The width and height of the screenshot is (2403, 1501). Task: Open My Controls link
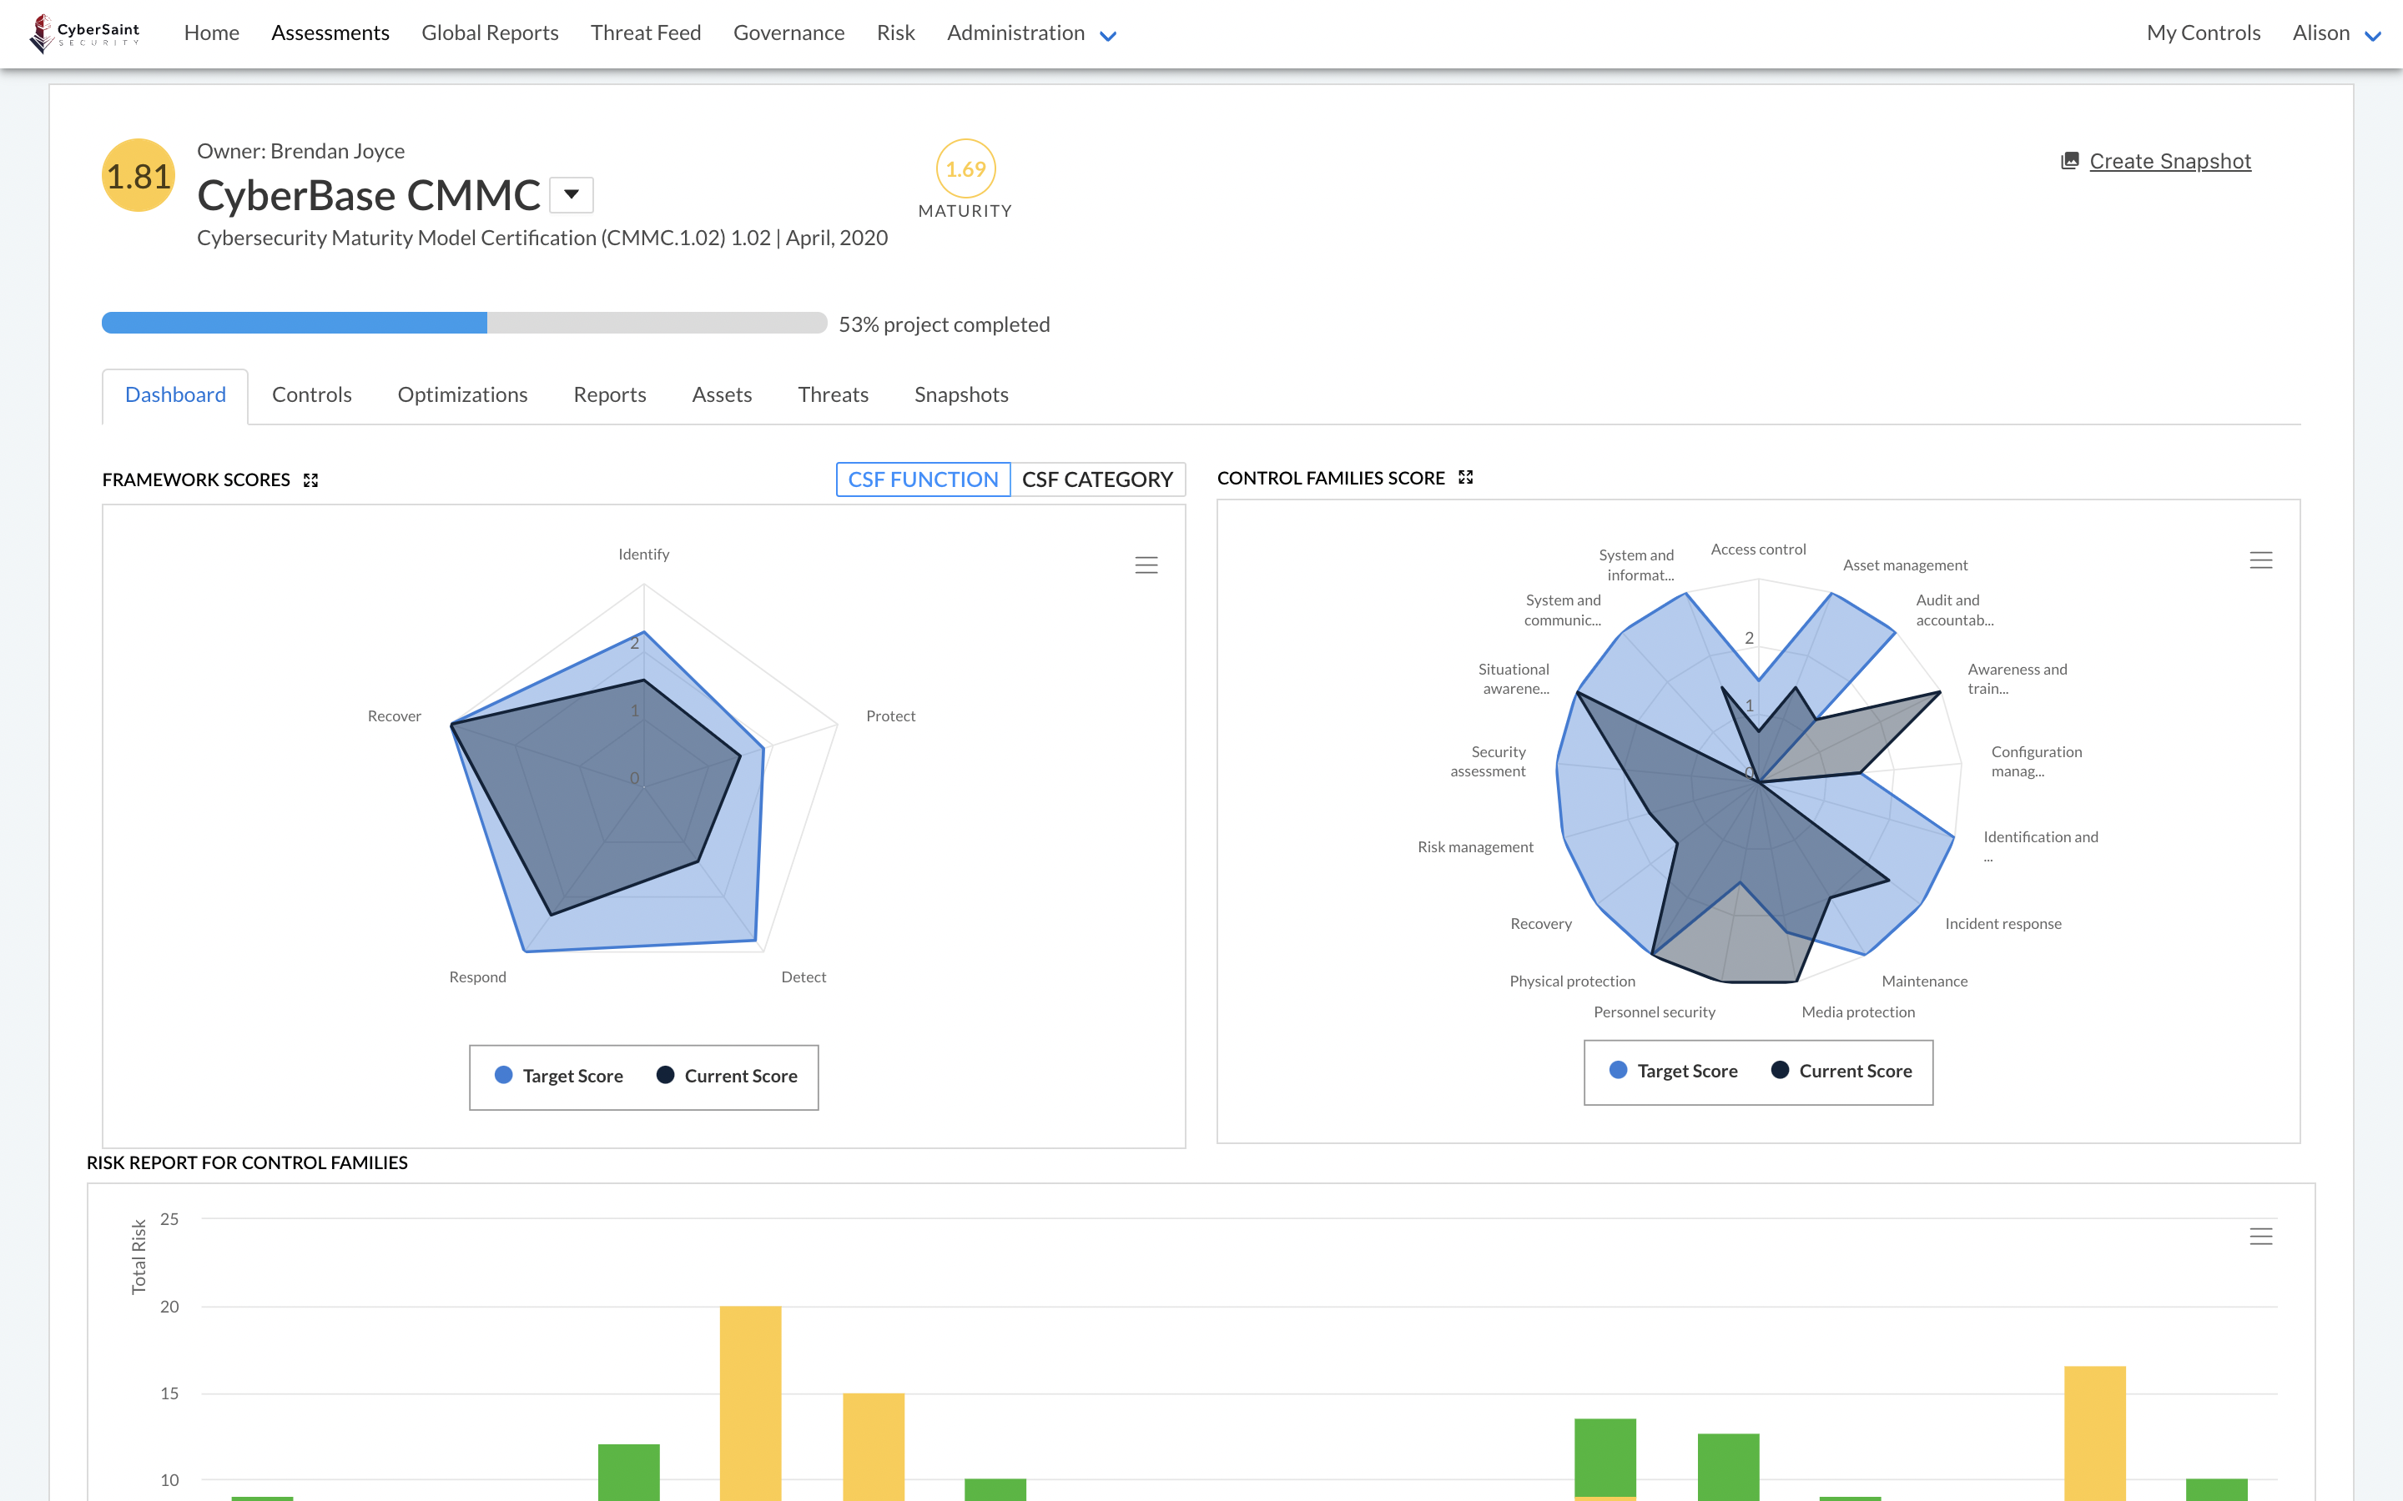tap(2204, 33)
